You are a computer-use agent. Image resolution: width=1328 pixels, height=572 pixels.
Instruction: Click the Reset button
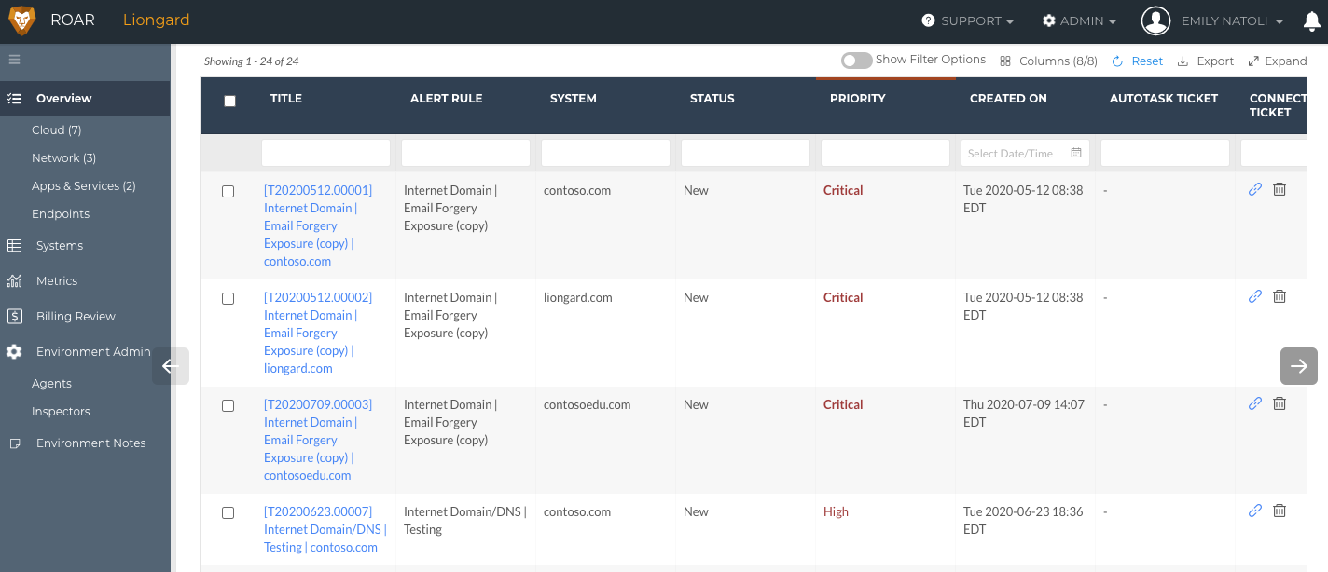1137,61
